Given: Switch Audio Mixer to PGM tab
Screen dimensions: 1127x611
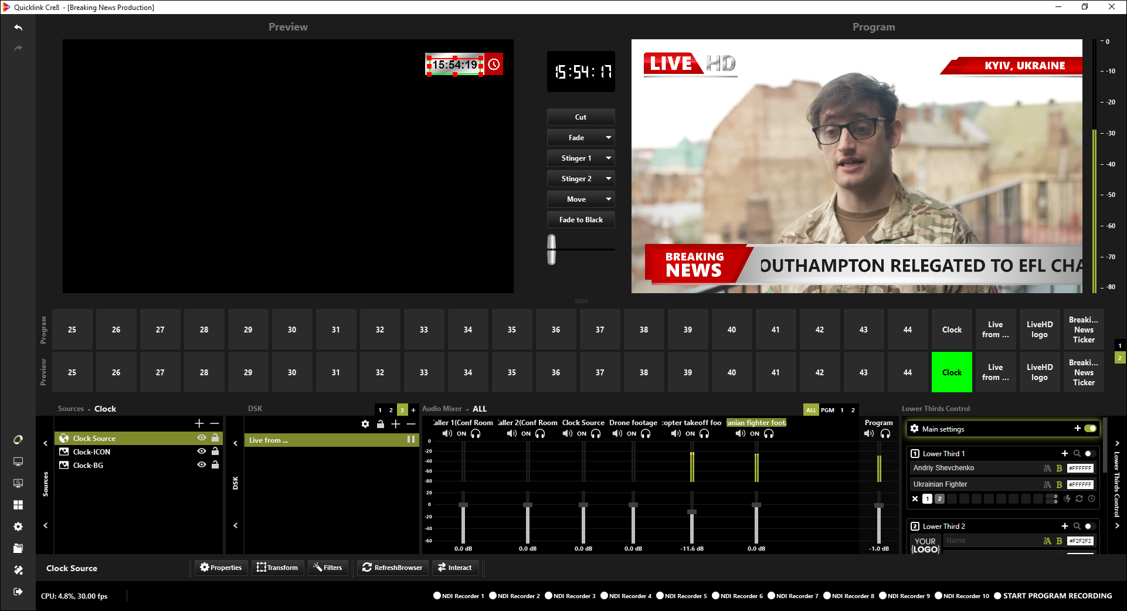Looking at the screenshot, I should [827, 410].
